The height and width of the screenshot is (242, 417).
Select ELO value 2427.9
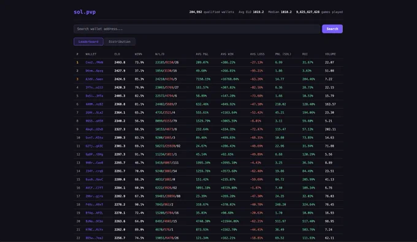(120, 71)
